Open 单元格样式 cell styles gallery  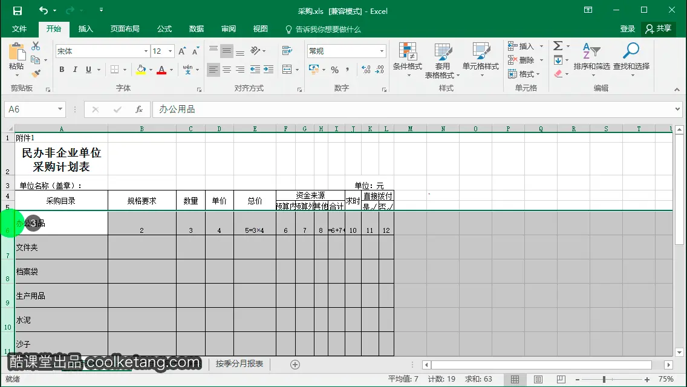481,60
